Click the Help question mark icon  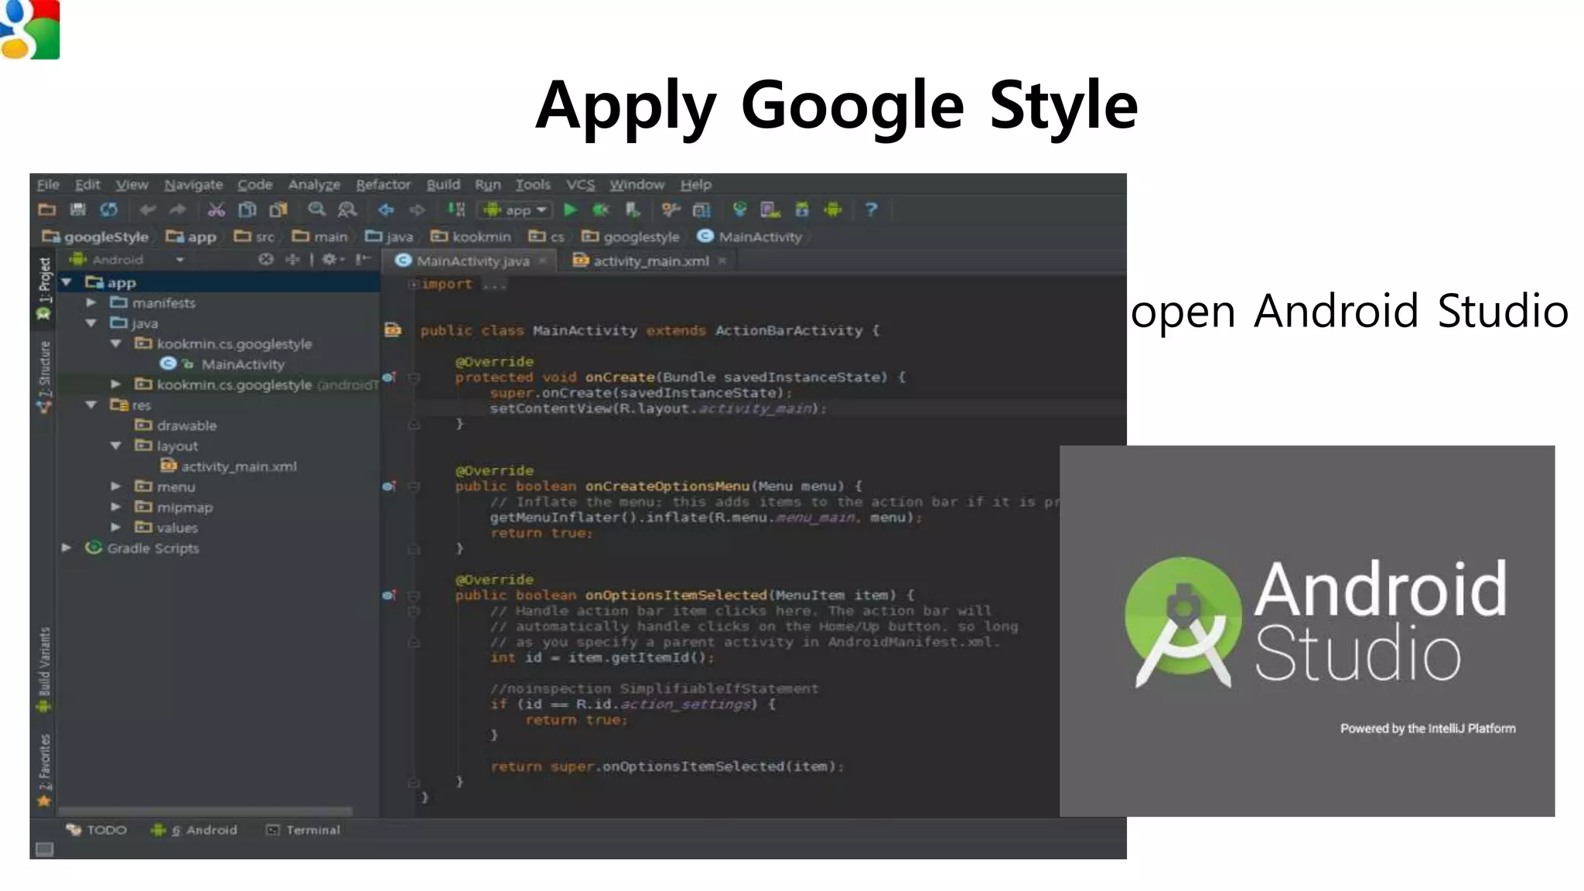[871, 210]
